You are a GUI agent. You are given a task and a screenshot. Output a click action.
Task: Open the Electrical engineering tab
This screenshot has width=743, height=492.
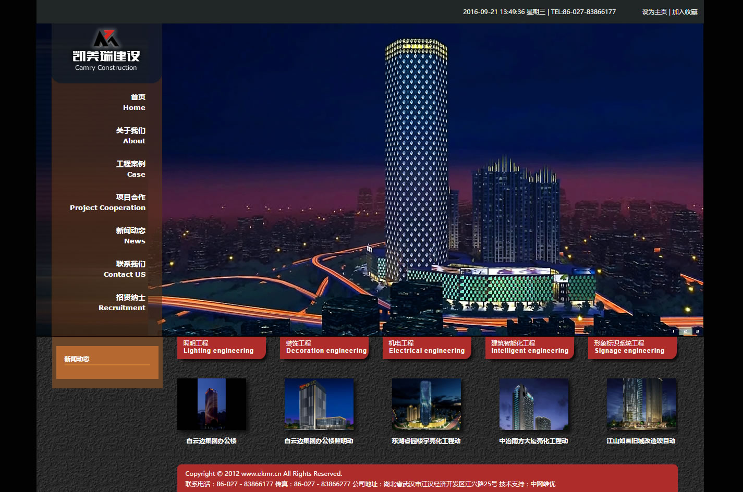tap(426, 347)
